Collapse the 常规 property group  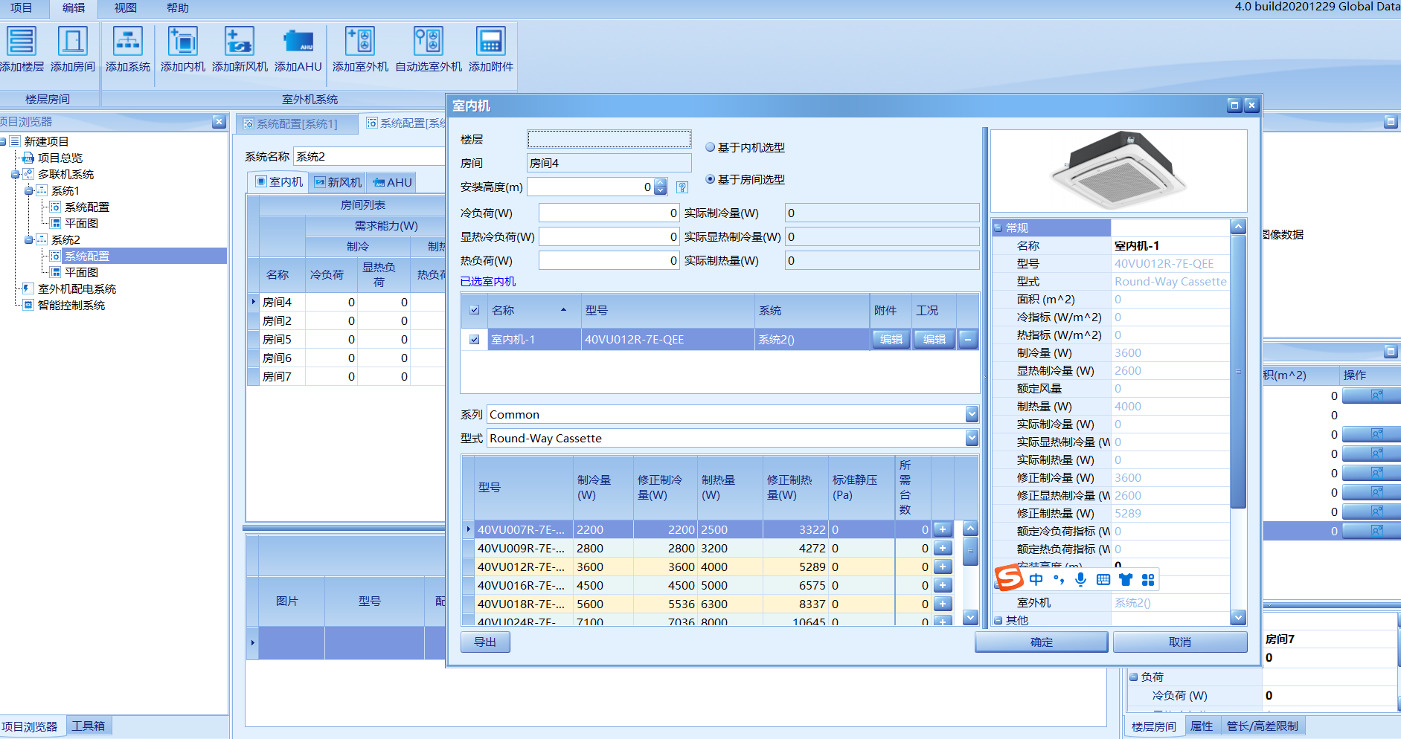[x=998, y=228]
